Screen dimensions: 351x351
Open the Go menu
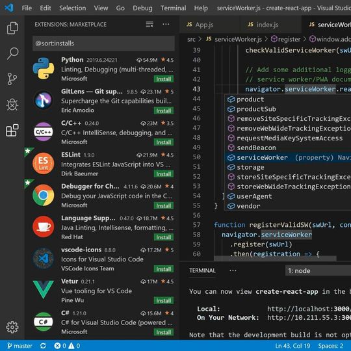120,8
